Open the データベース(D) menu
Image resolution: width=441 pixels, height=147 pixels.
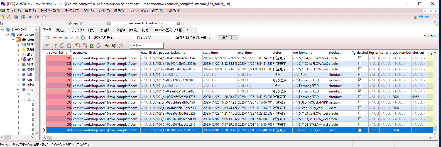(x=50, y=11)
